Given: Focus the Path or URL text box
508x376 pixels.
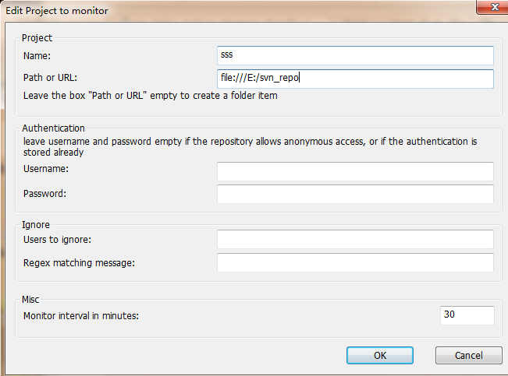Looking at the screenshot, I should (x=355, y=79).
